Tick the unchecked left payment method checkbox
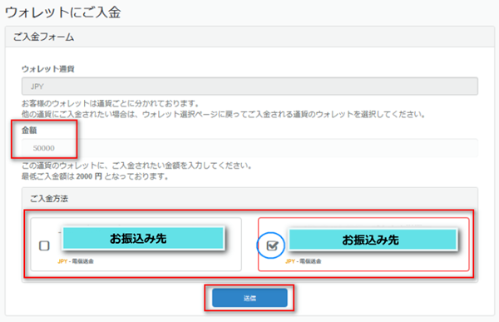 (x=44, y=245)
